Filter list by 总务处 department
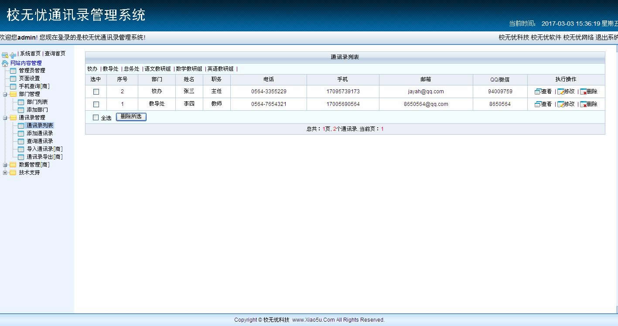The width and height of the screenshot is (618, 326). point(131,69)
